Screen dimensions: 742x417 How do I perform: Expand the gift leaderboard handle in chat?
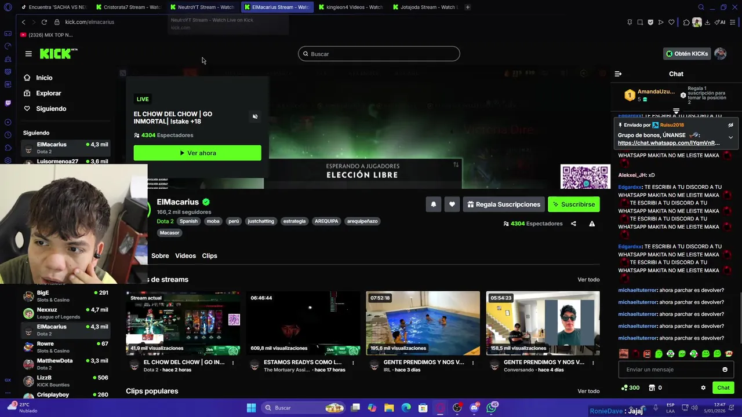click(x=676, y=111)
